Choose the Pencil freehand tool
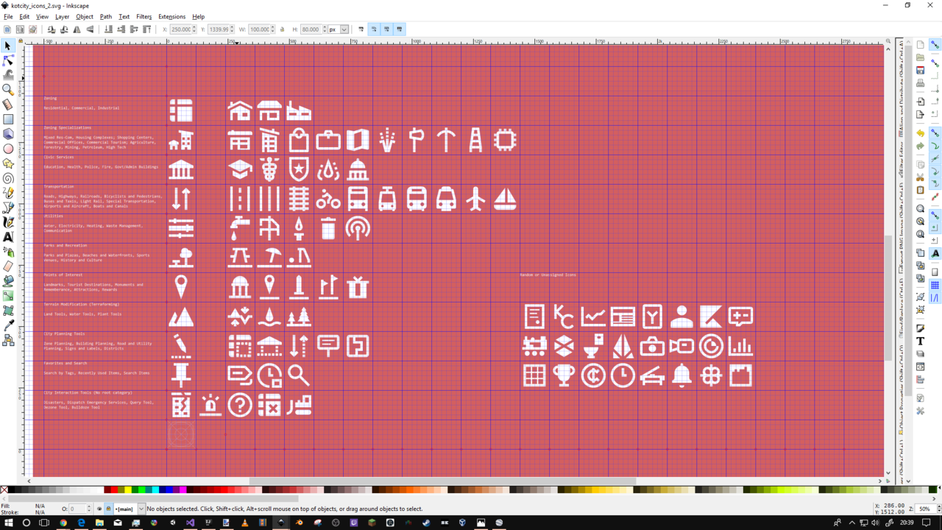 tap(8, 193)
